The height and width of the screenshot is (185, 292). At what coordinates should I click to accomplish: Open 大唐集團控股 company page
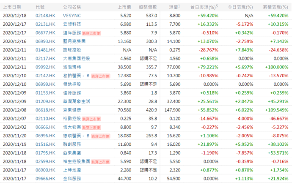[76, 59]
